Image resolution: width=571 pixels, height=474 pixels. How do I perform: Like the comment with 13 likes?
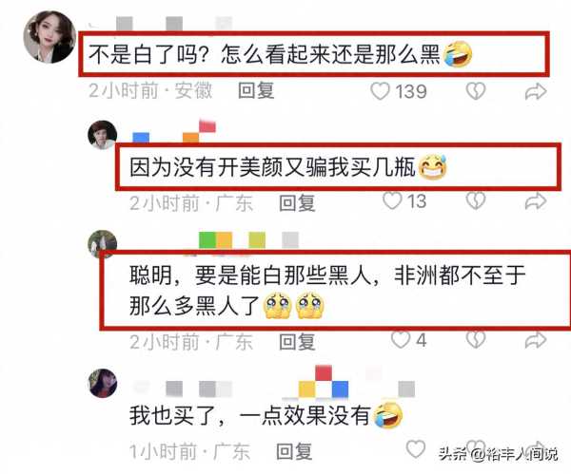392,201
